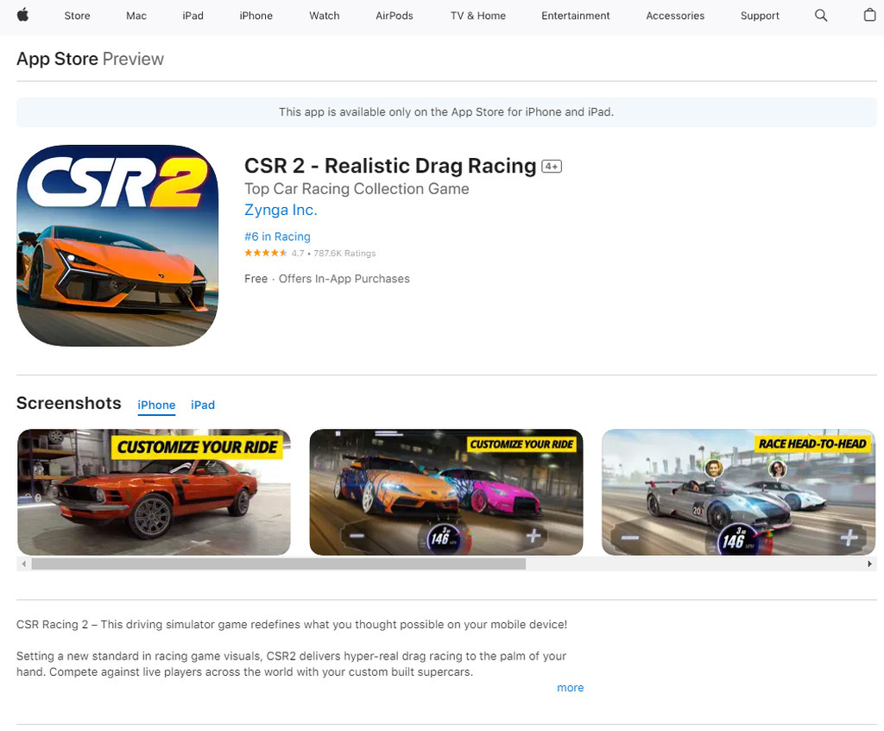Open the Store menu
This screenshot has width=884, height=731.
(x=77, y=16)
